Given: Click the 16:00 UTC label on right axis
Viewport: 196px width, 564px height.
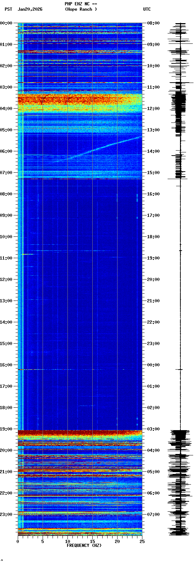Looking at the screenshot, I should [153, 194].
